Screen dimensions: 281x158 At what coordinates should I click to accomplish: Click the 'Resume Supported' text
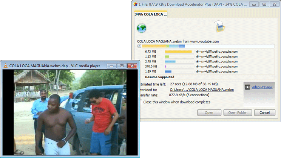coord(160,77)
